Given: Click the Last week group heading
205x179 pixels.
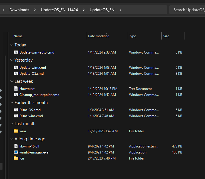Looking at the screenshot, I should click(24, 81).
